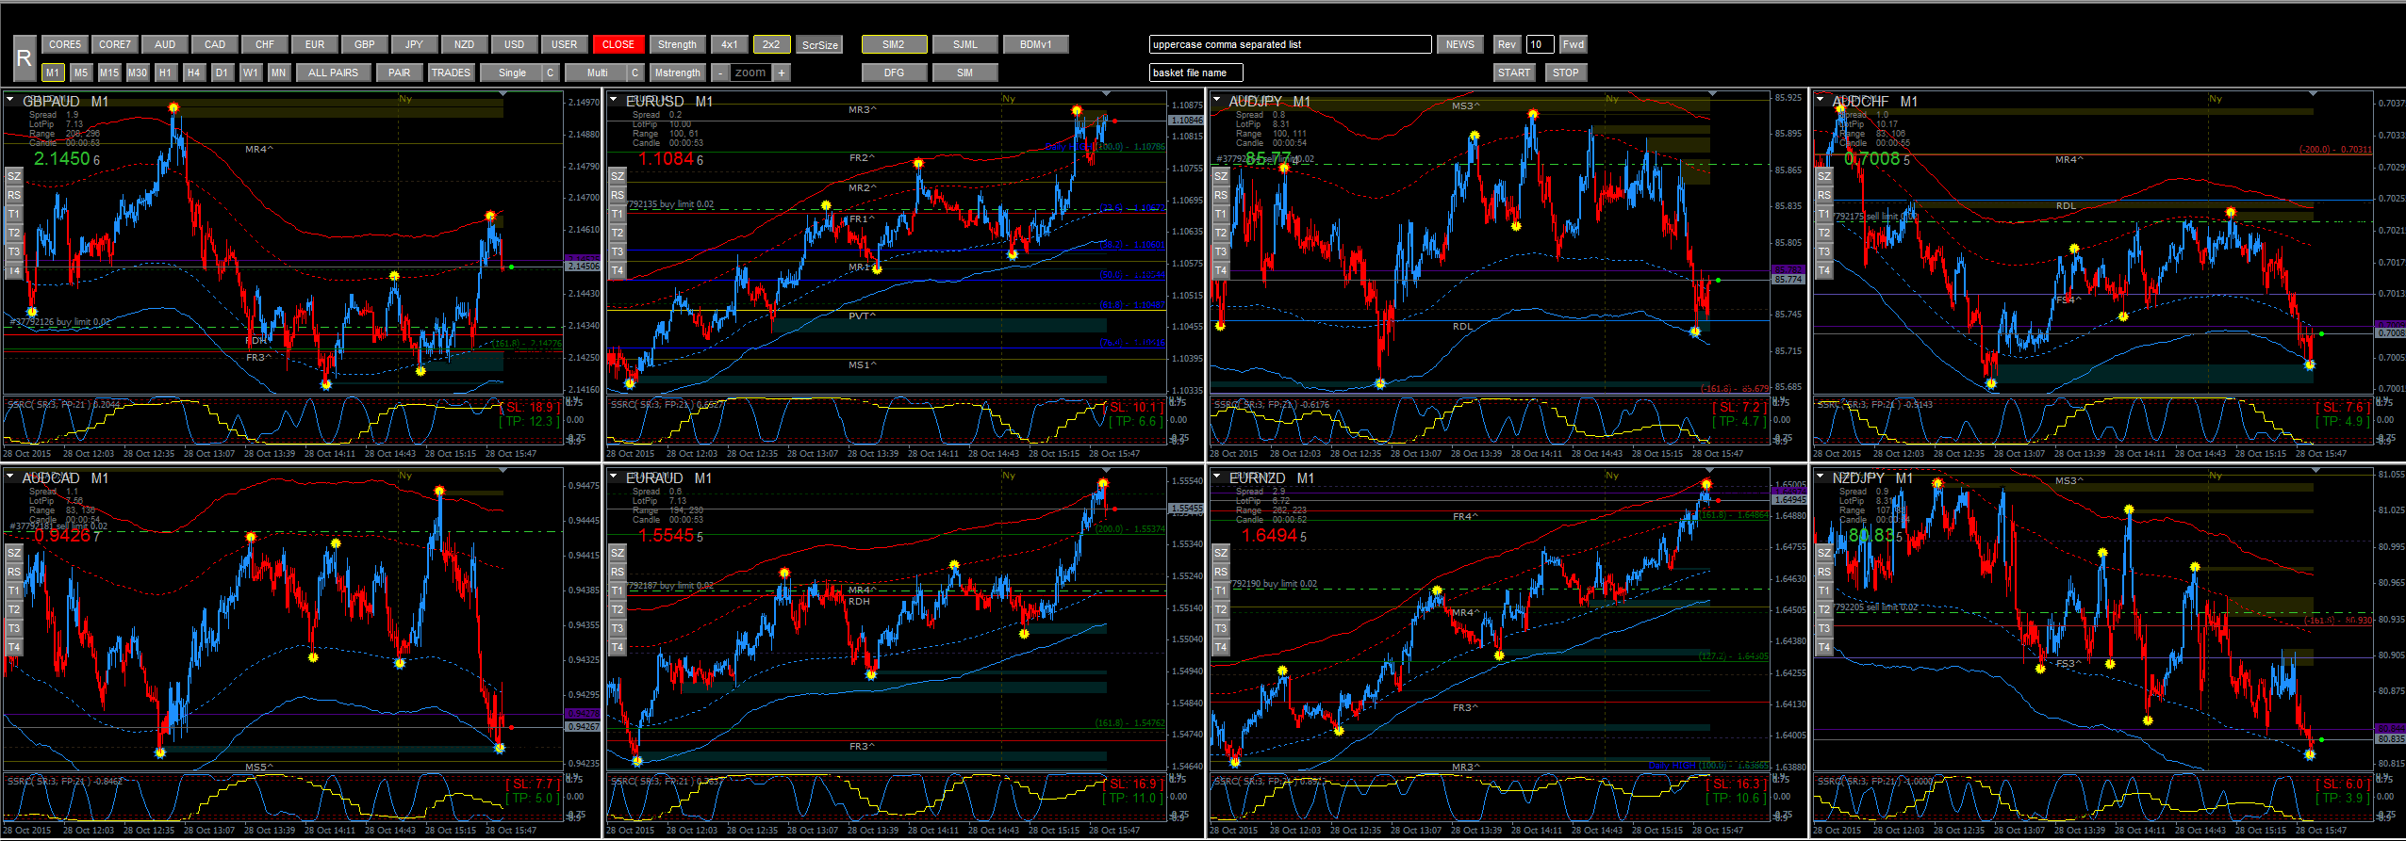Expand the AUDCAD chart dropdown triangle

10,476
